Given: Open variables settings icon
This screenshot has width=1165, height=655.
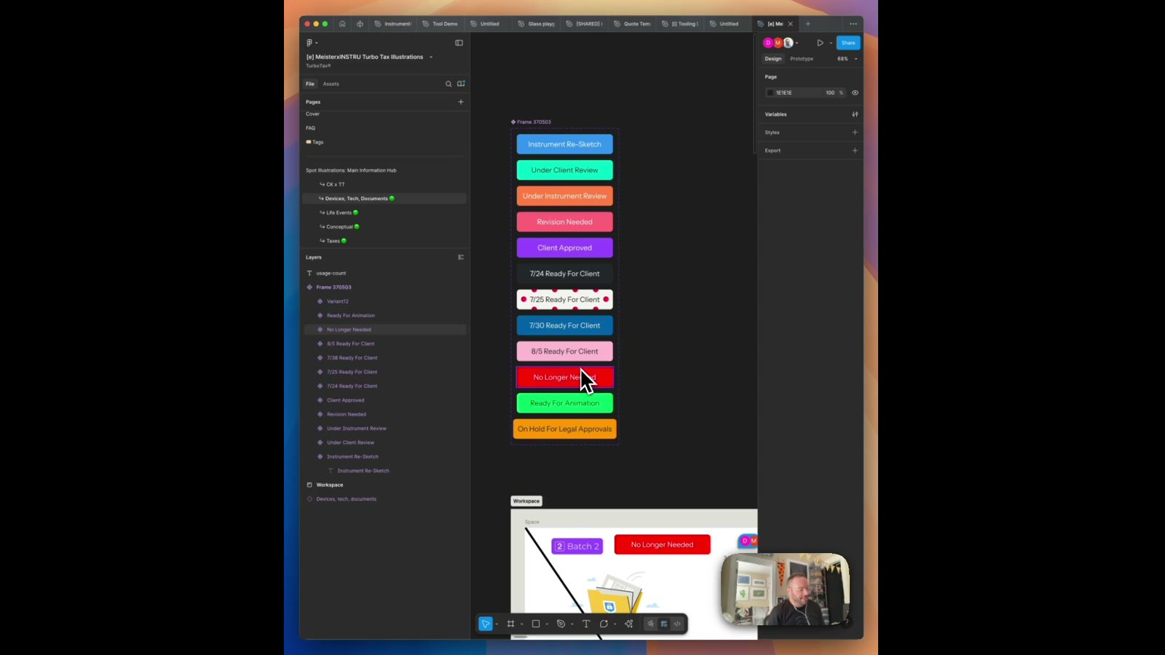Looking at the screenshot, I should (855, 114).
